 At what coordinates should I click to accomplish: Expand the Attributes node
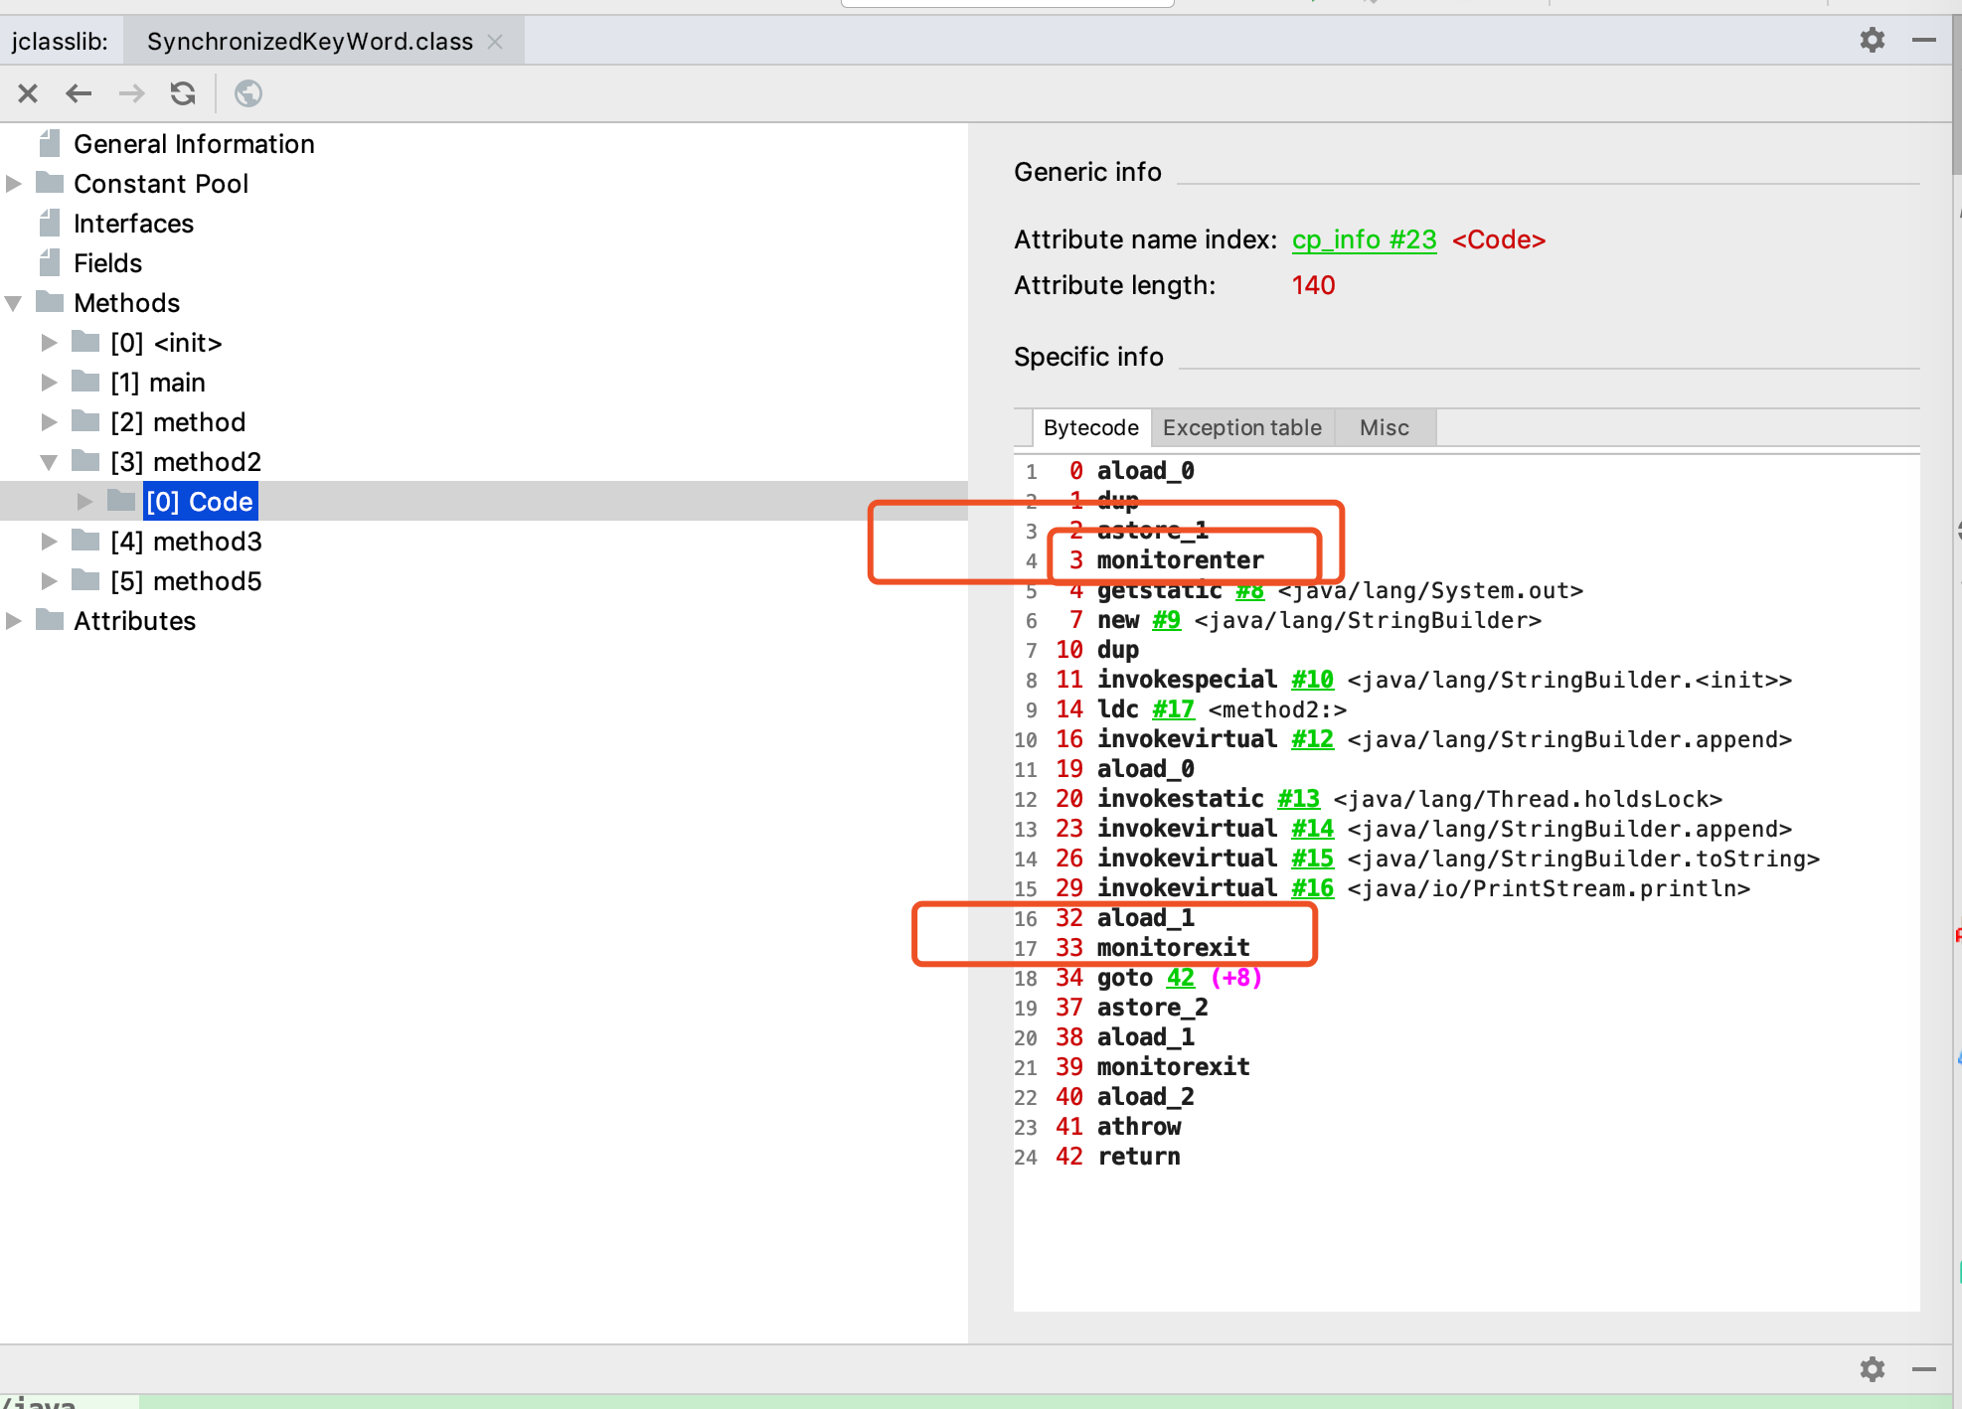(14, 621)
